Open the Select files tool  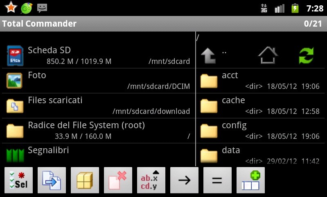coord(18,180)
